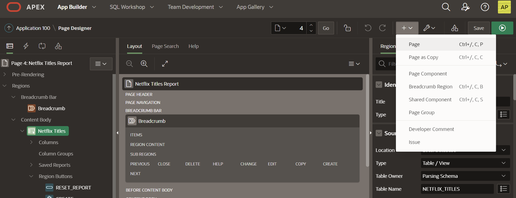Select the Layout tab
Viewport: 516px width, 198px height.
pyautogui.click(x=135, y=46)
